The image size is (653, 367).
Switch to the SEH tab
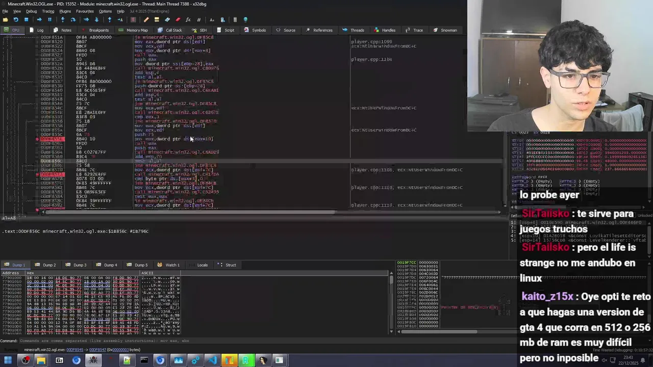[199, 30]
